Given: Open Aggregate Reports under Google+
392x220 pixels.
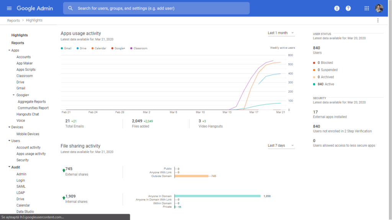Looking at the screenshot, I should pyautogui.click(x=32, y=102).
